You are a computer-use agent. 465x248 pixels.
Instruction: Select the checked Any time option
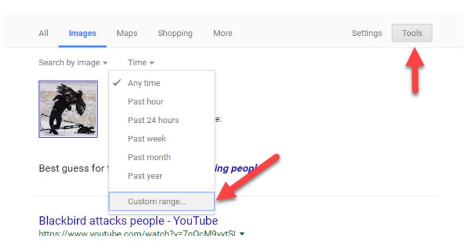point(144,83)
